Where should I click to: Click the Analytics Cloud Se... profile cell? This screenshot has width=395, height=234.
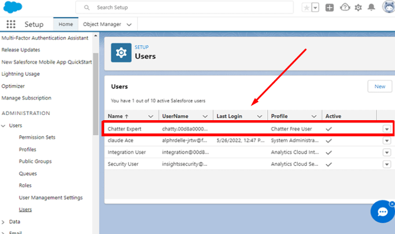tap(294, 164)
